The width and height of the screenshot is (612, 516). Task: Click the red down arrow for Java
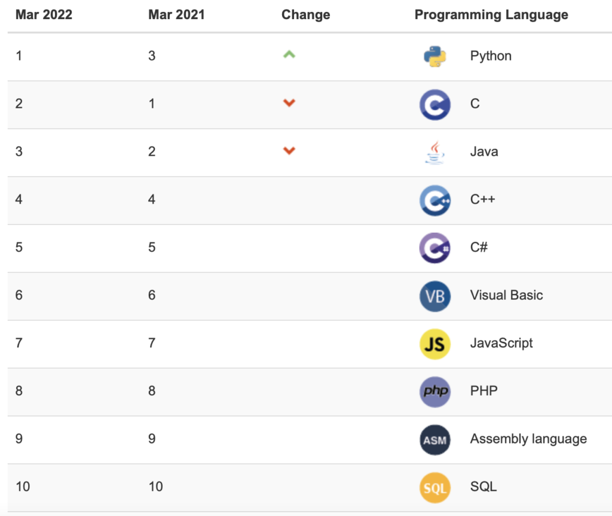(289, 151)
